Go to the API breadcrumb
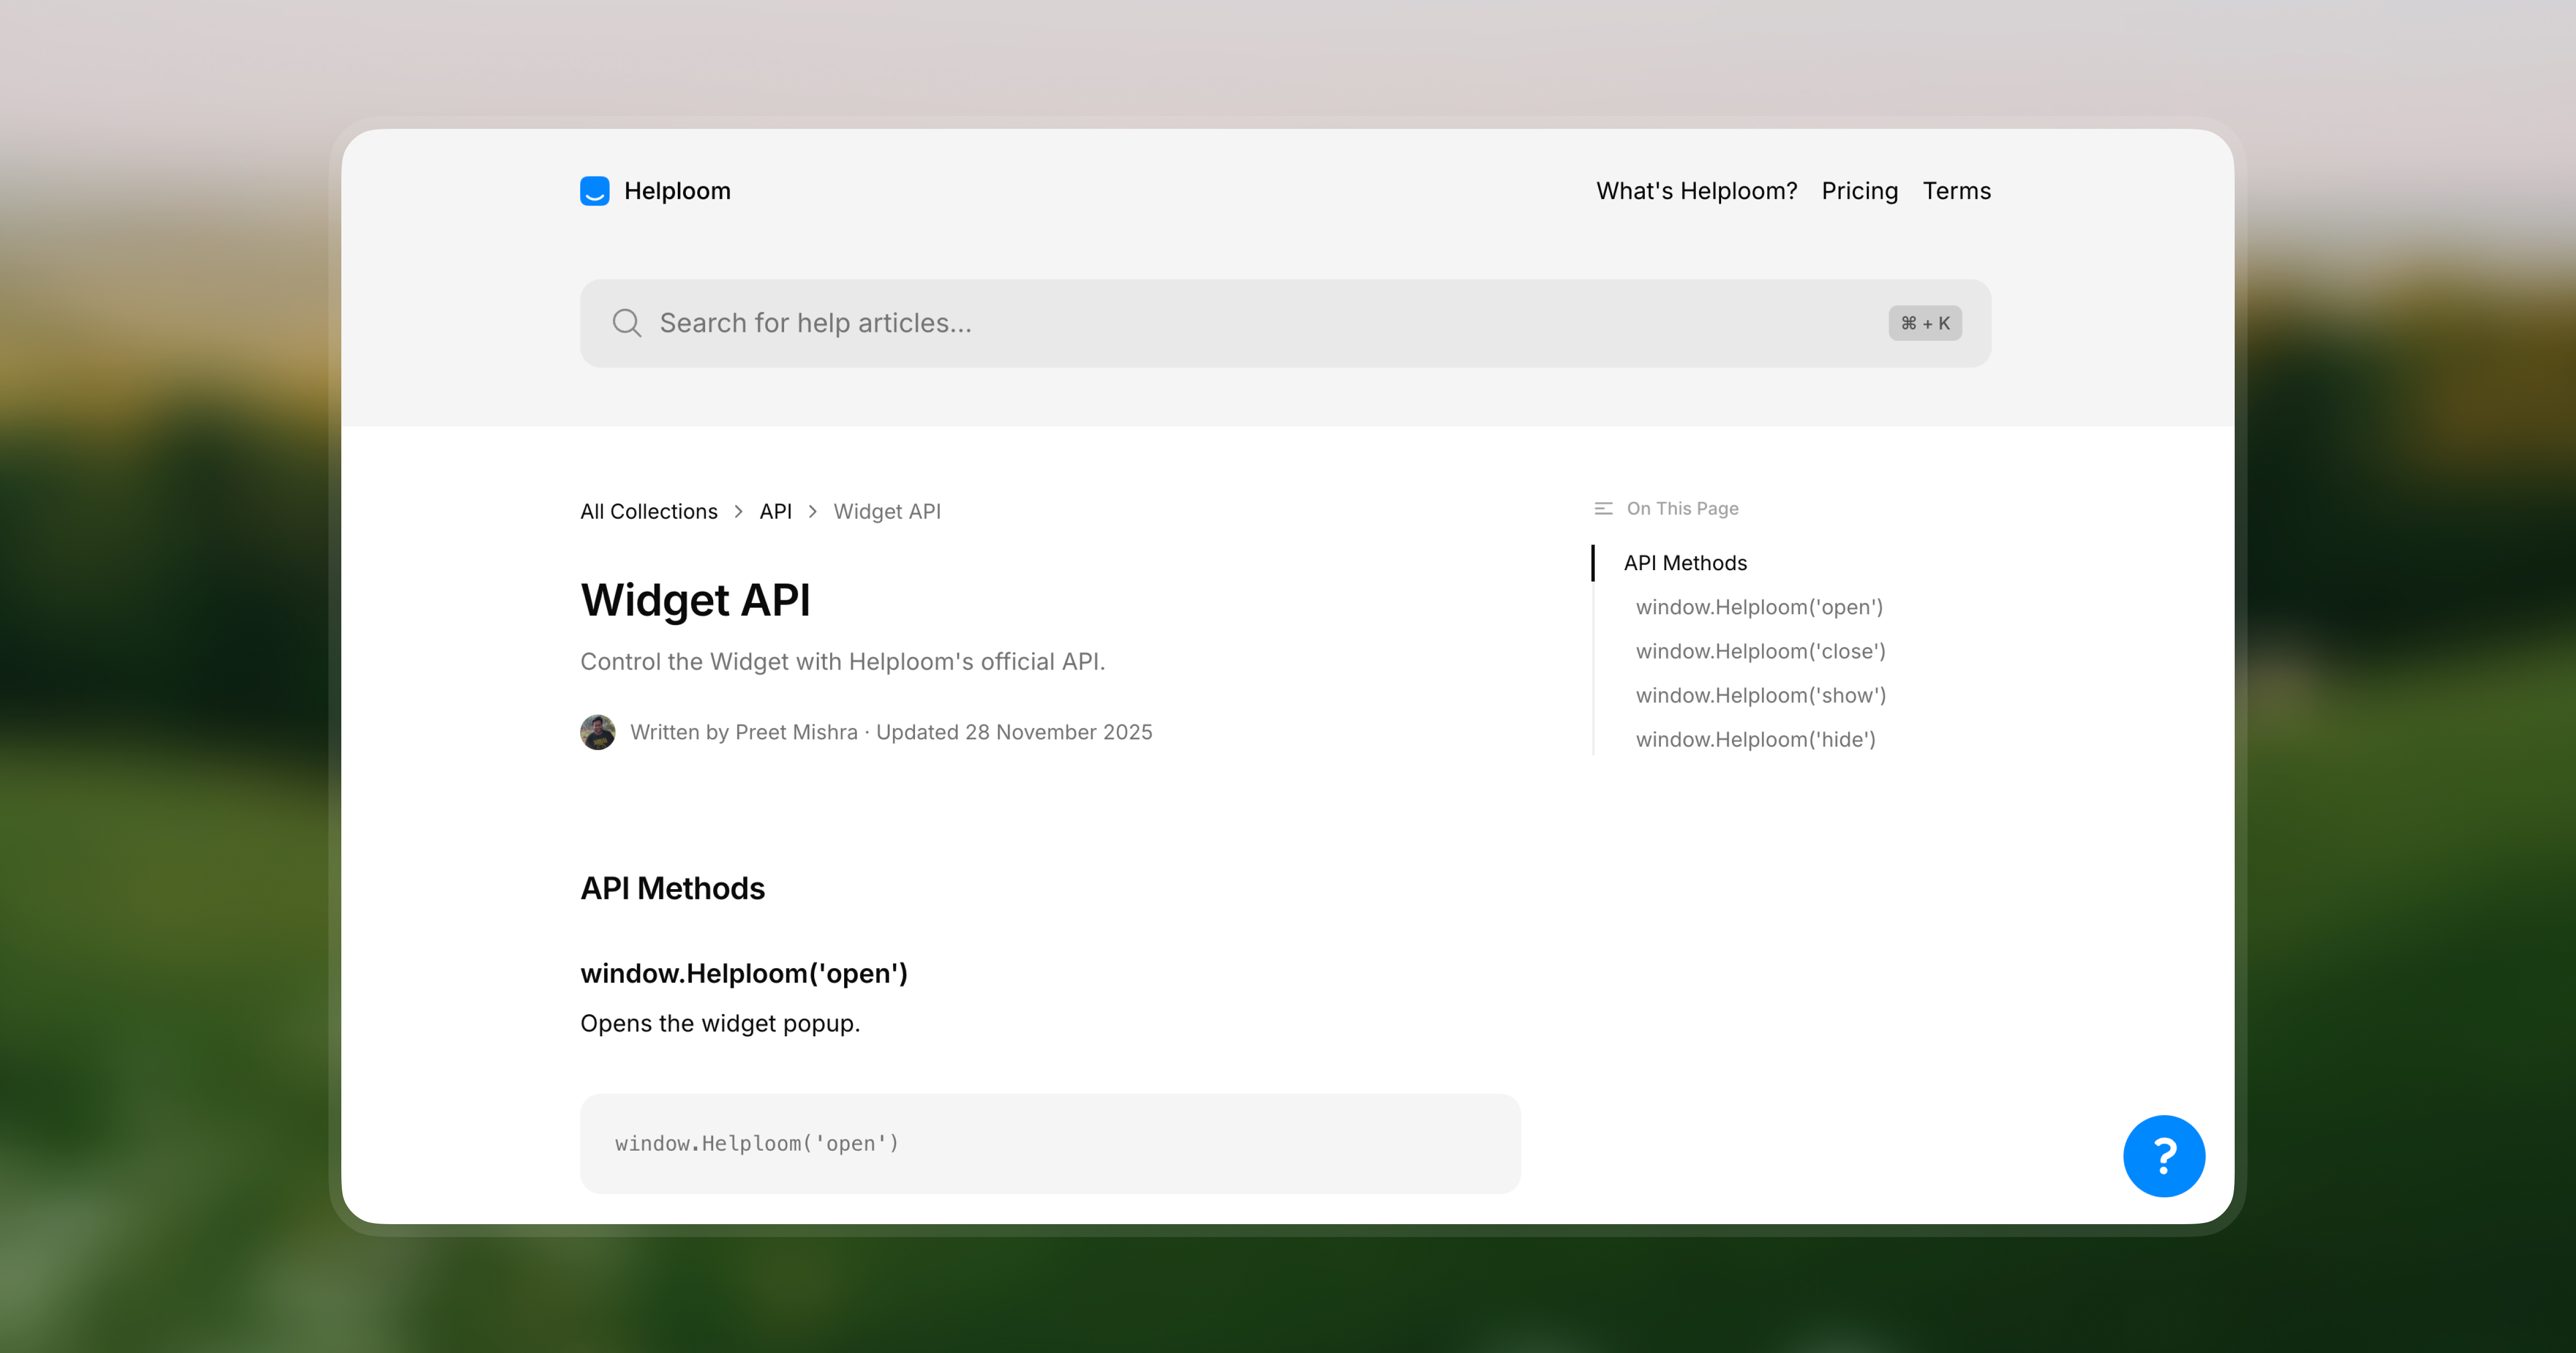The width and height of the screenshot is (2576, 1353). (x=775, y=511)
